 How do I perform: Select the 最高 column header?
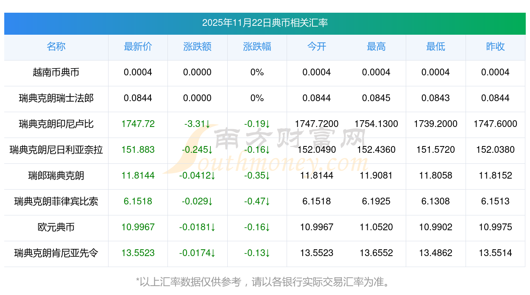click(x=376, y=47)
